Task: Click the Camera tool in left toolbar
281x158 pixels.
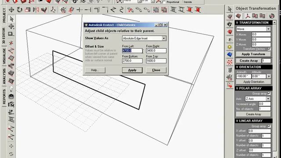Action: [x=11, y=104]
